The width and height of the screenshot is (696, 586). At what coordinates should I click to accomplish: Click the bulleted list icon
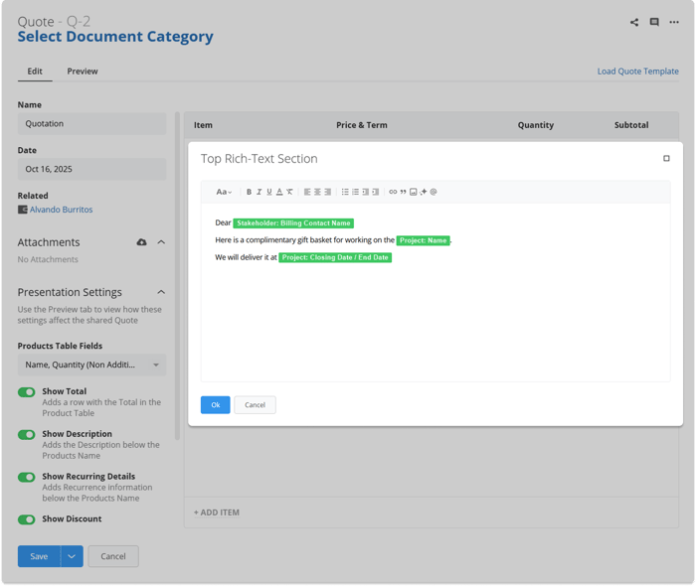[345, 192]
